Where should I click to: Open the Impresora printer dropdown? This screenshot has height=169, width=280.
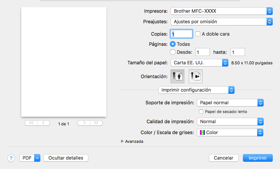221,11
